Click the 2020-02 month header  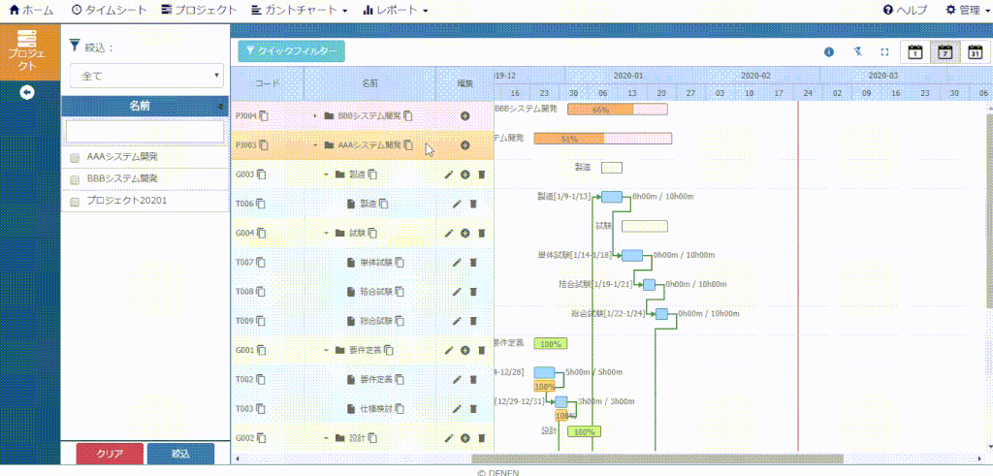click(755, 76)
